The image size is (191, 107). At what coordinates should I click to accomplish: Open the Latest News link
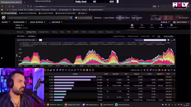(x=109, y=18)
